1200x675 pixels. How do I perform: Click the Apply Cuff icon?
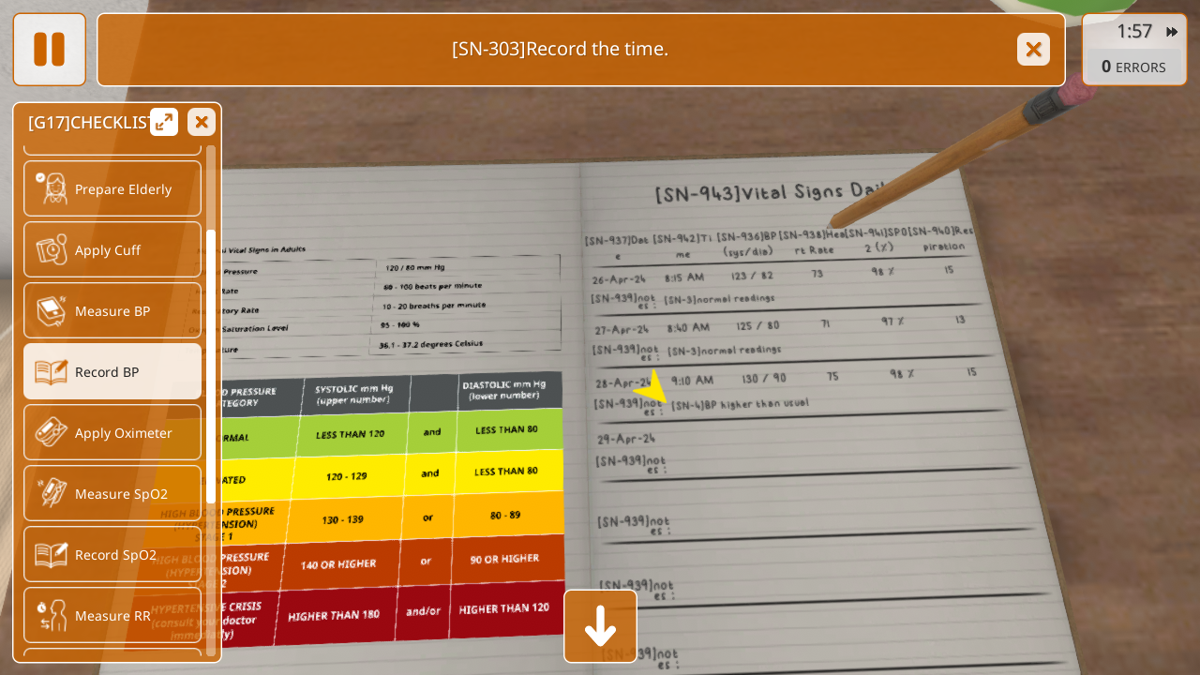coord(52,250)
